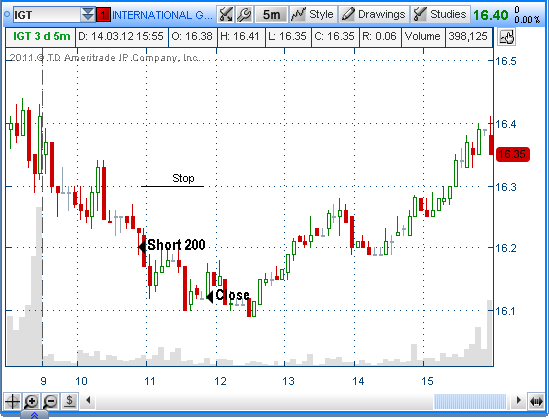Zoom out with the magnifier minus icon
Screen dimensions: 549x419
51,401
